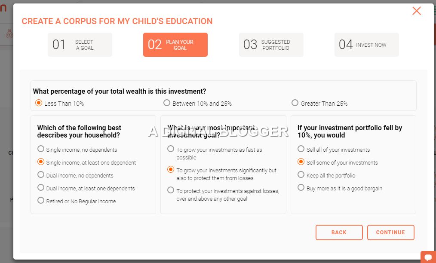Choose Dual income, no dependents

[41, 175]
